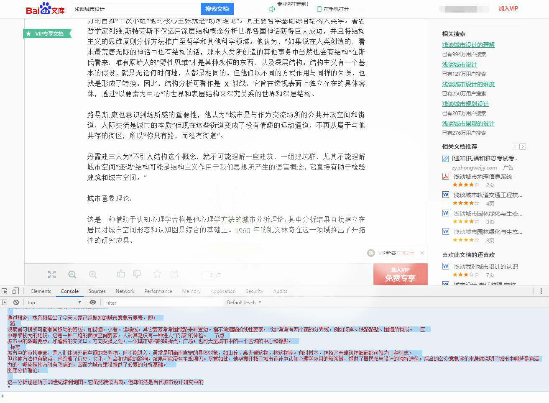This screenshot has height=403, width=549.
Task: Clear the DevTools console messages
Action: click(x=16, y=302)
